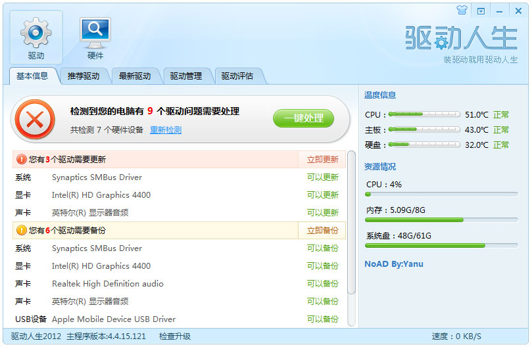Click the CPU 4% usage bar
Viewport: 532px width, 347px height.
(441, 195)
